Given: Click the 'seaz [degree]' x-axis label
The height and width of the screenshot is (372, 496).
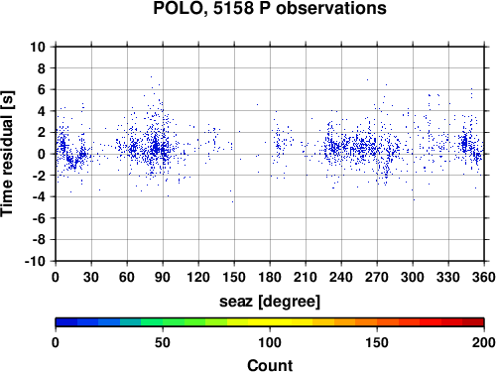Looking at the screenshot, I should coord(270,301).
